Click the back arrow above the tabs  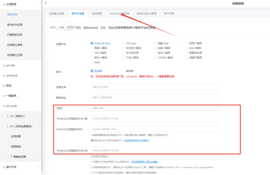tap(46, 3)
